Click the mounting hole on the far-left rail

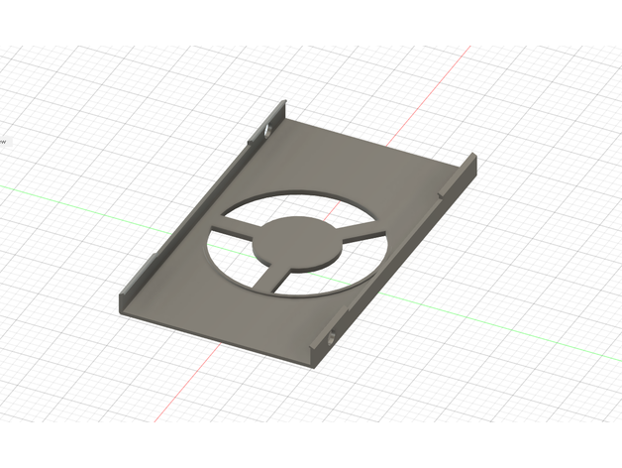click(267, 131)
